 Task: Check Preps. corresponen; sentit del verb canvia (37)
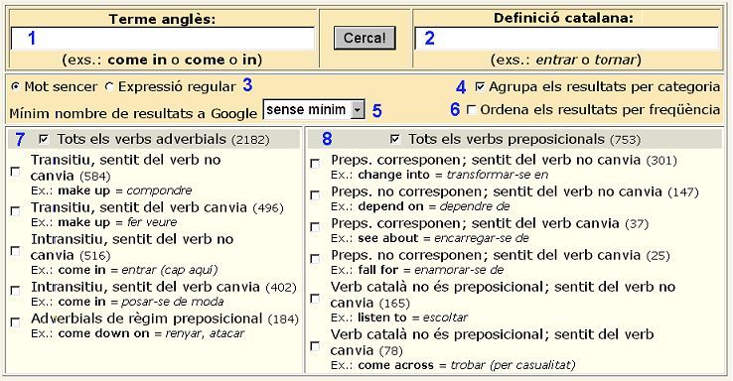click(315, 227)
